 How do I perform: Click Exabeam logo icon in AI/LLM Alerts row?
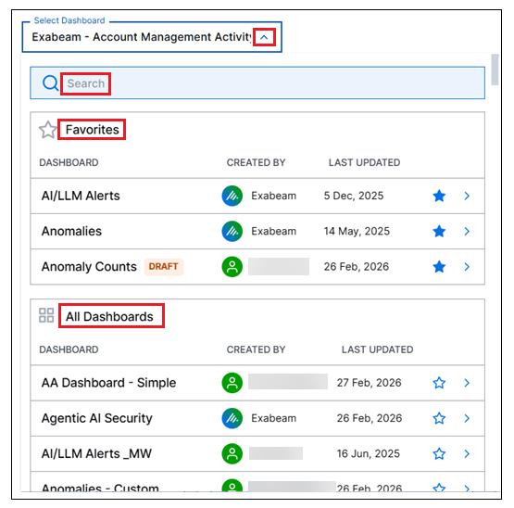(x=232, y=196)
